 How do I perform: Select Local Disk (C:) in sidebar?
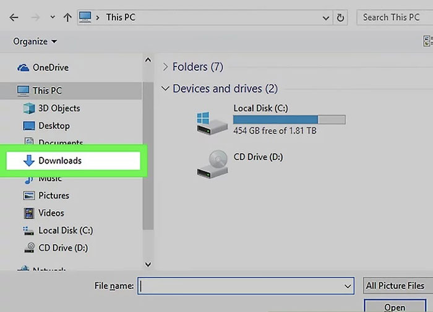pyautogui.click(x=66, y=230)
